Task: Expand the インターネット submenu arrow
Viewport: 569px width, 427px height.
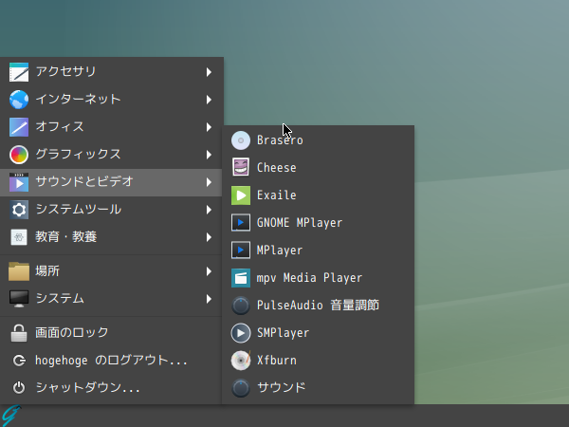Action: pos(209,100)
